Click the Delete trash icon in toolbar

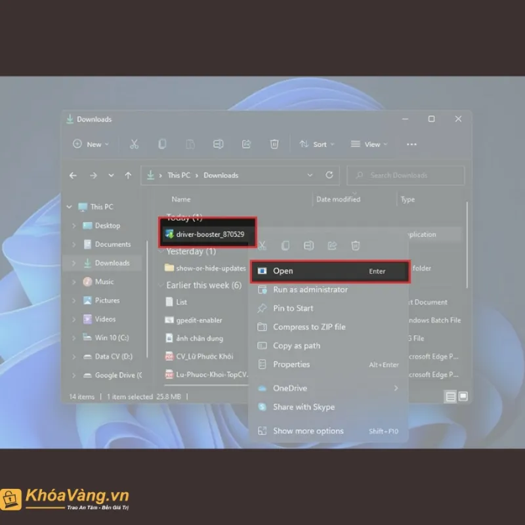pyautogui.click(x=274, y=144)
